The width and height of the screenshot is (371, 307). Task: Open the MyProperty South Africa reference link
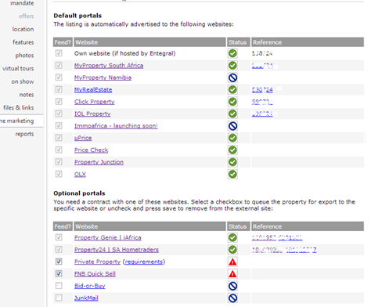[262, 66]
